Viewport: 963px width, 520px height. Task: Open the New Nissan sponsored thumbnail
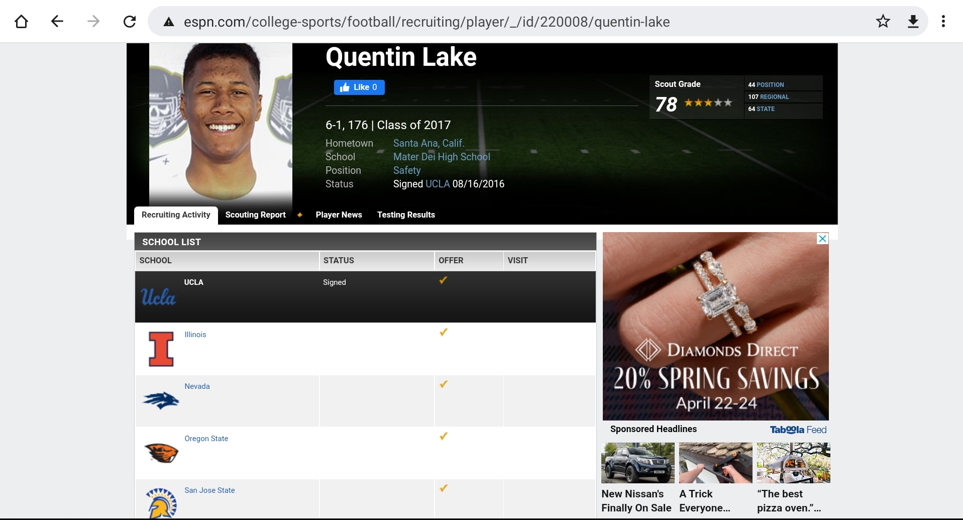tap(637, 463)
